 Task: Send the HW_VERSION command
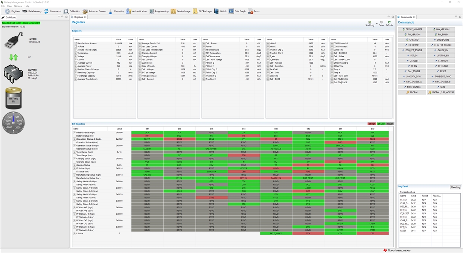click(441, 29)
